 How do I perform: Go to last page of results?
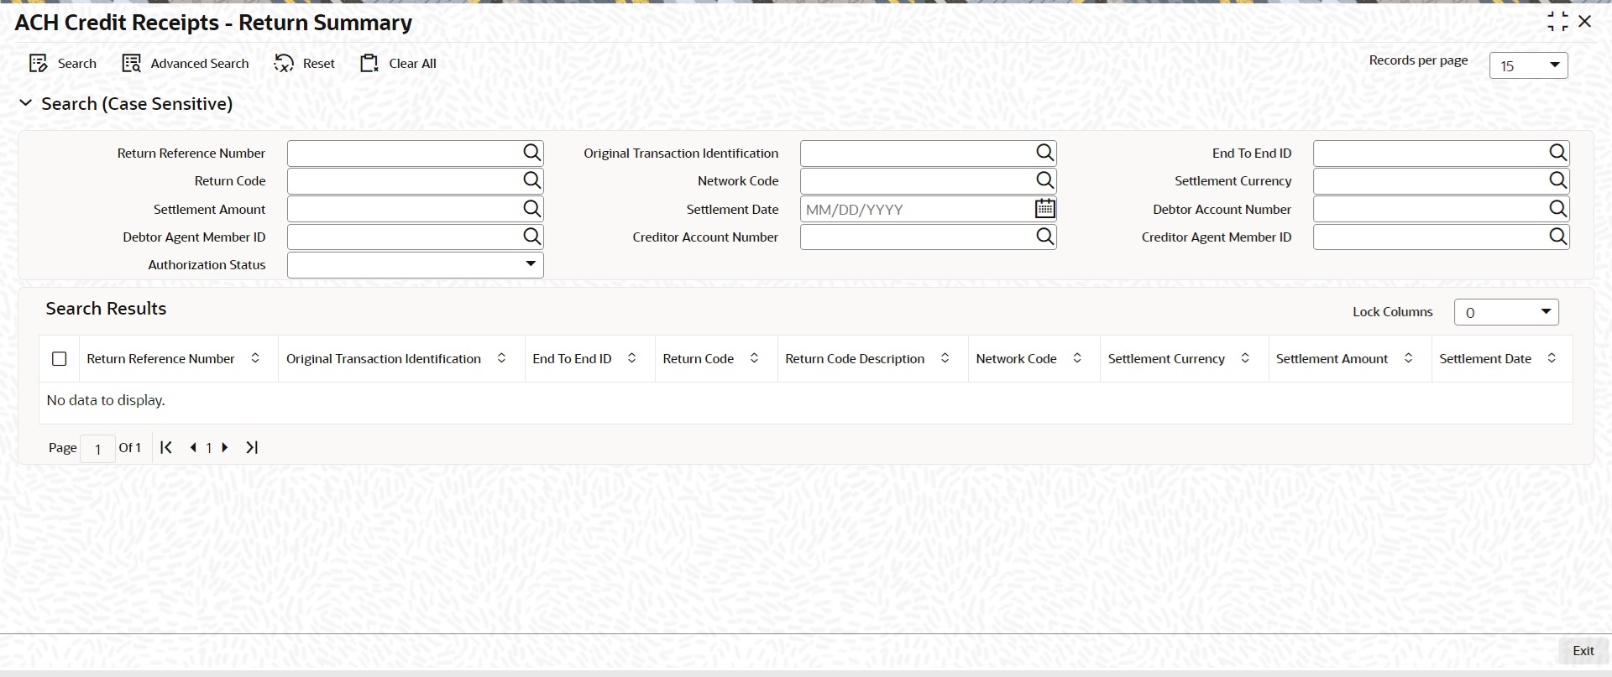(252, 448)
